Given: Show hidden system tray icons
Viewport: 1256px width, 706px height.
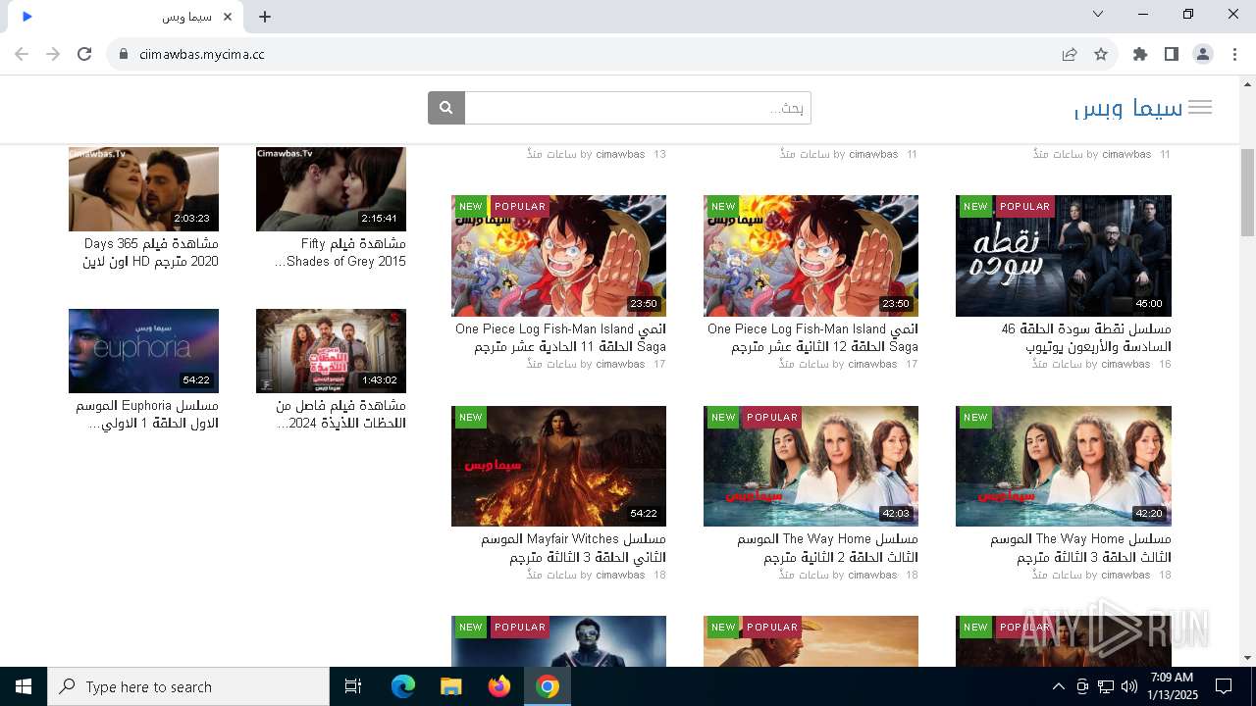Looking at the screenshot, I should pyautogui.click(x=1058, y=686).
